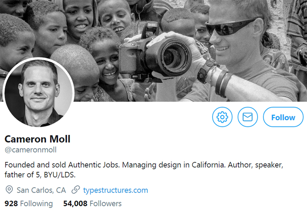
Task: Follow Cameron Moll with the Follow button
Action: (283, 117)
